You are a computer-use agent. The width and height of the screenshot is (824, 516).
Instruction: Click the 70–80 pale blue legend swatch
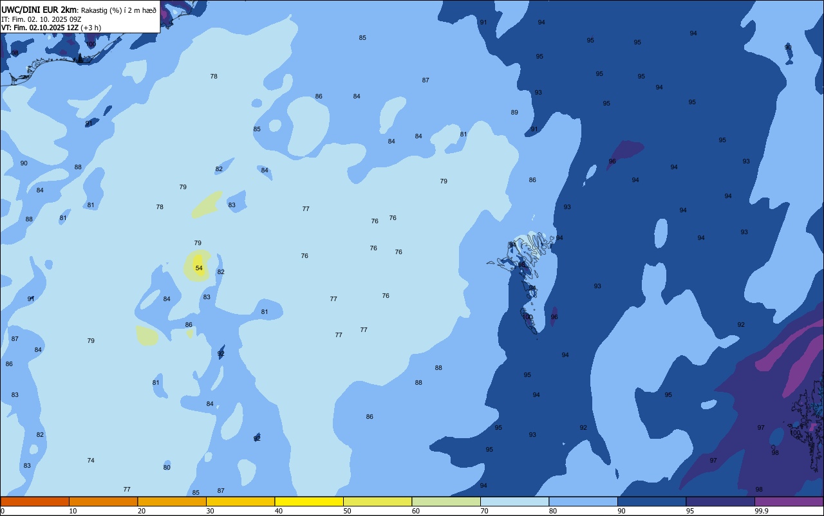coord(514,501)
